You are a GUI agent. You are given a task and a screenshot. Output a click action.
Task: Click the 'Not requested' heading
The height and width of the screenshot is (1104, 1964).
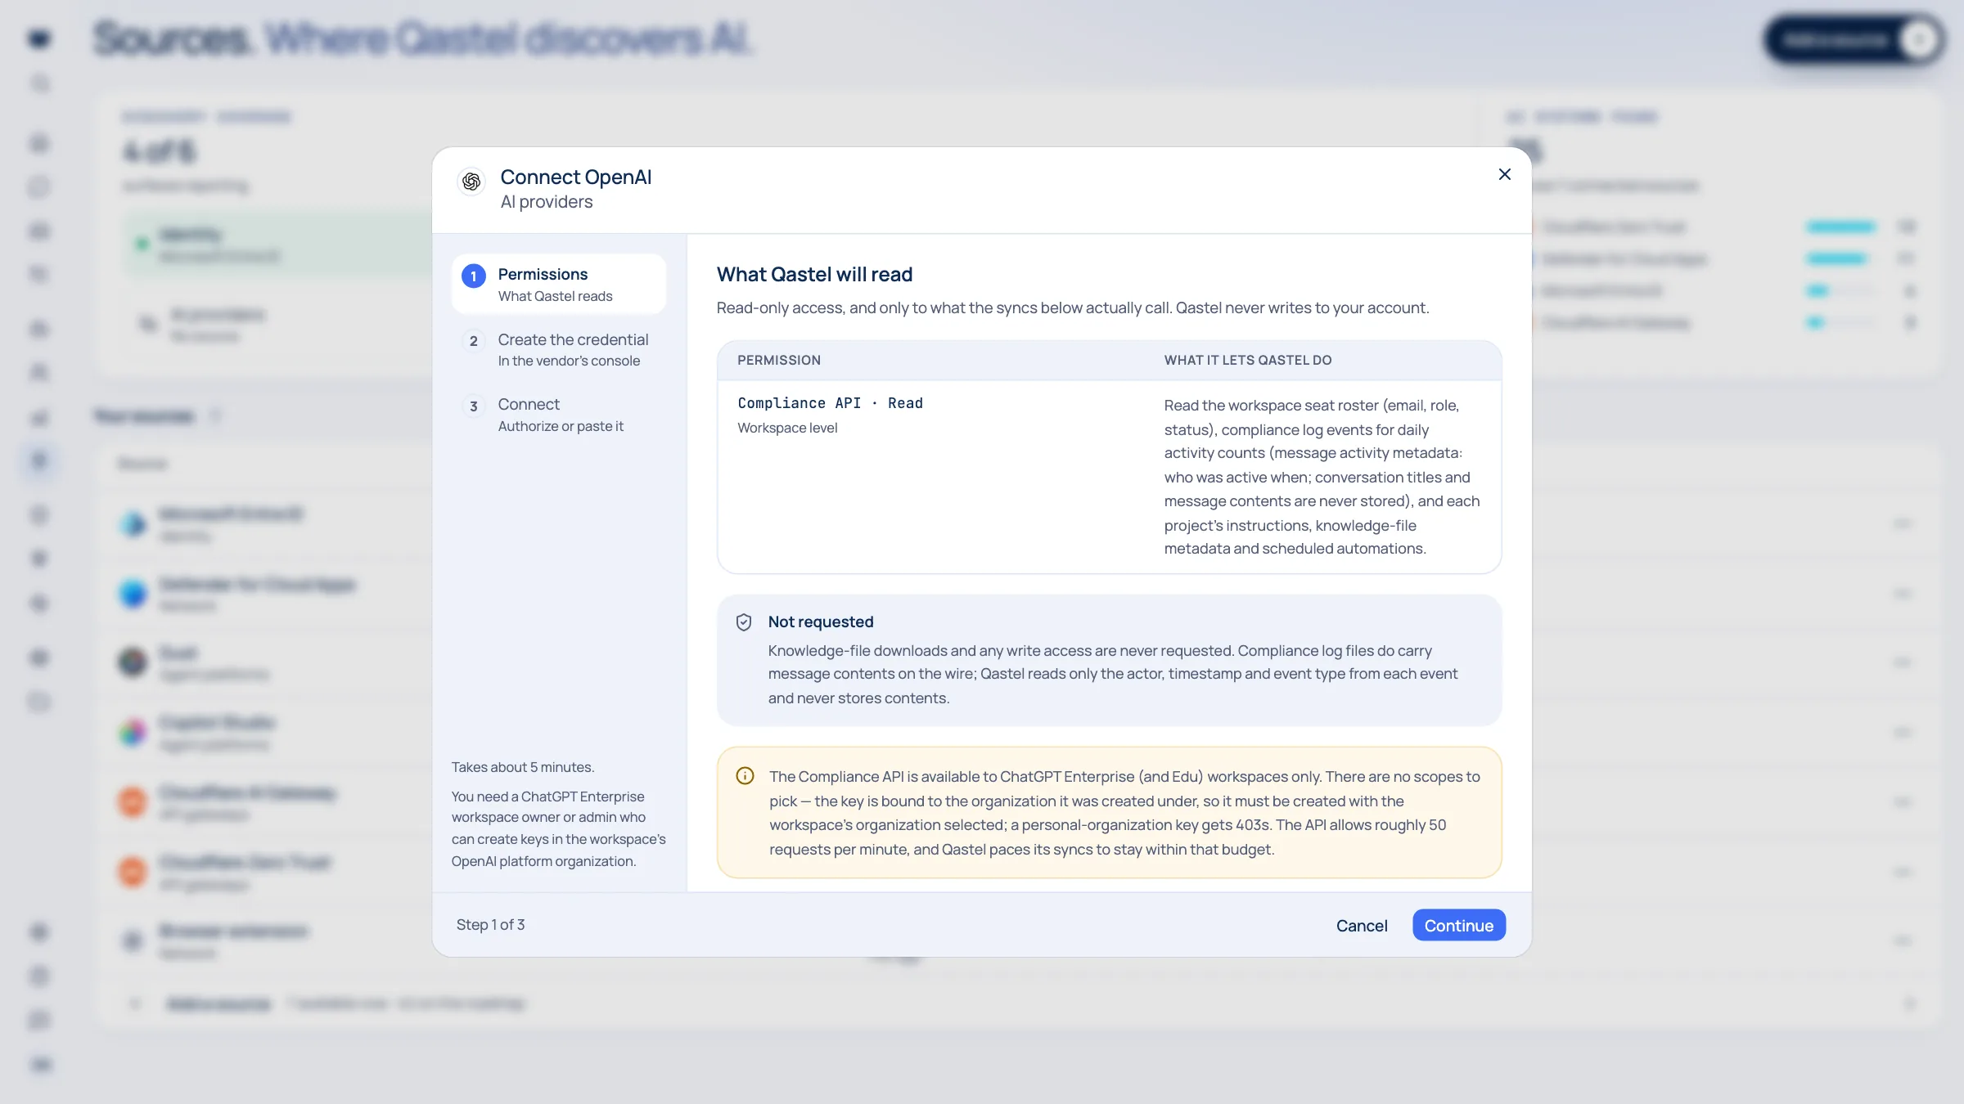click(821, 622)
